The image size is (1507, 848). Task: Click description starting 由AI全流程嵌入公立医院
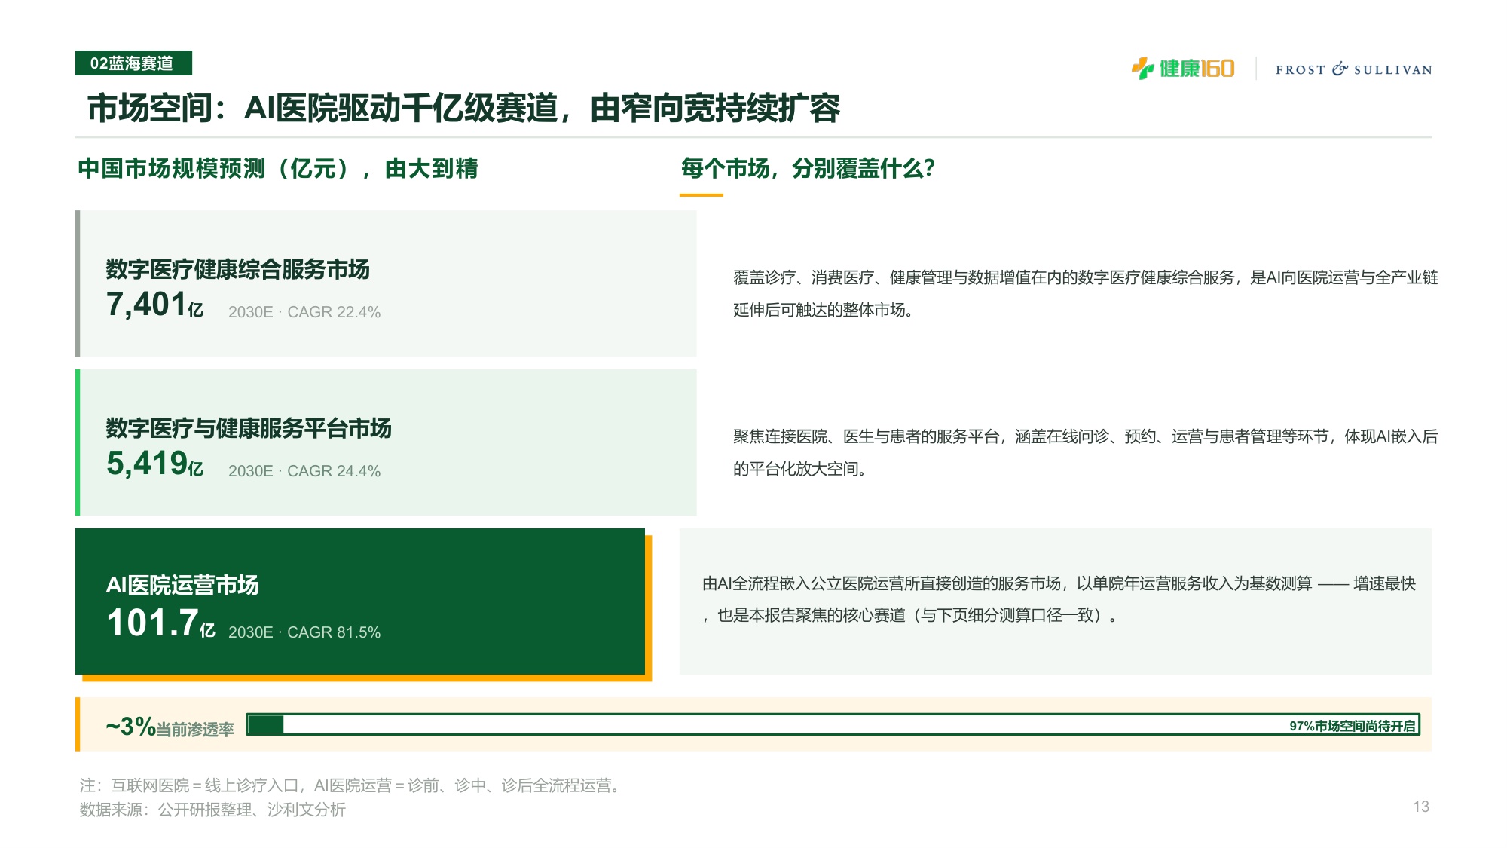1059,599
